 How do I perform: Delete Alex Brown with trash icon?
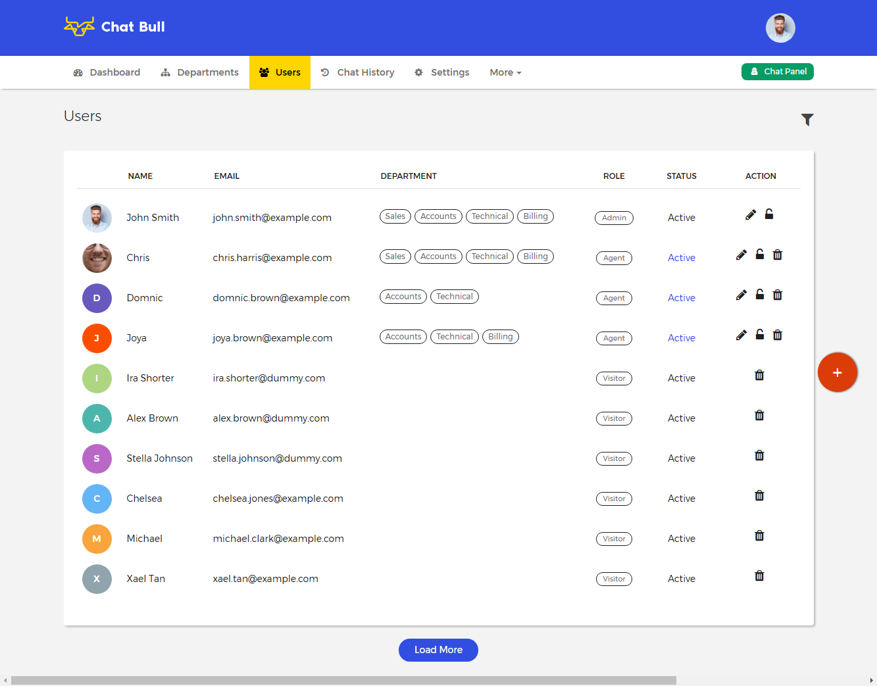(759, 416)
